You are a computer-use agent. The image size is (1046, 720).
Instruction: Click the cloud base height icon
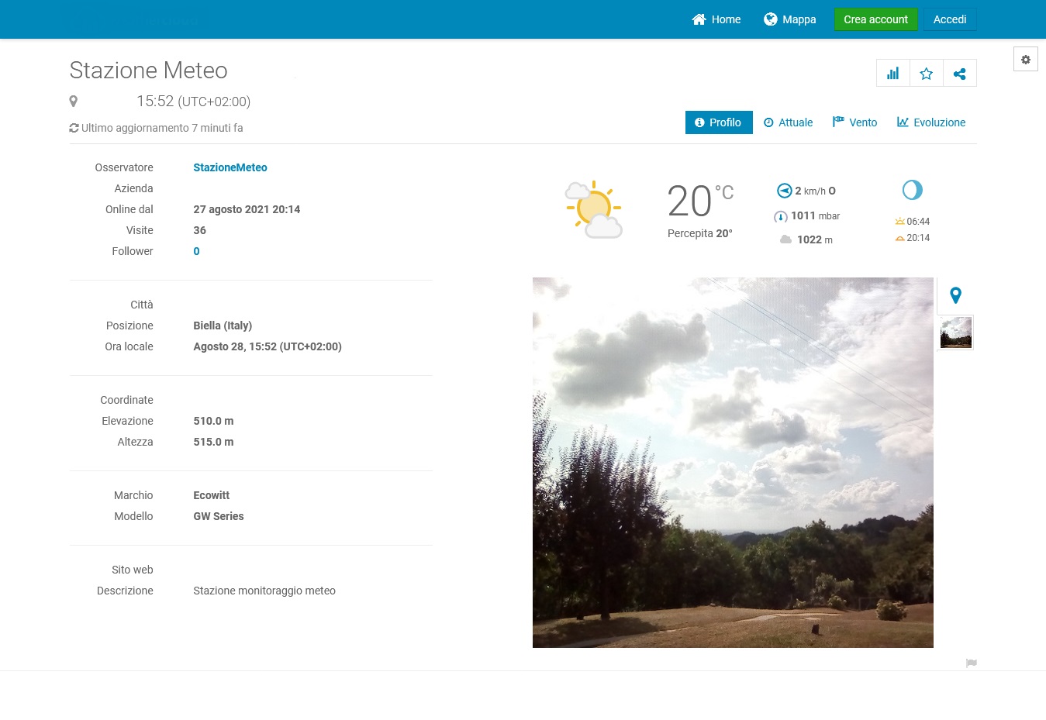(x=785, y=239)
